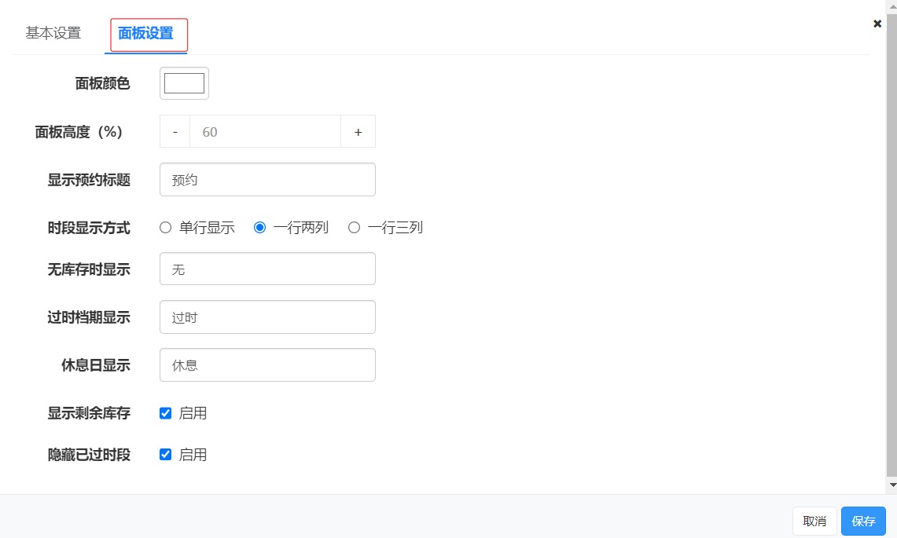The height and width of the screenshot is (538, 897).
Task: Focus the 休息日显示 text box
Action: (x=267, y=365)
